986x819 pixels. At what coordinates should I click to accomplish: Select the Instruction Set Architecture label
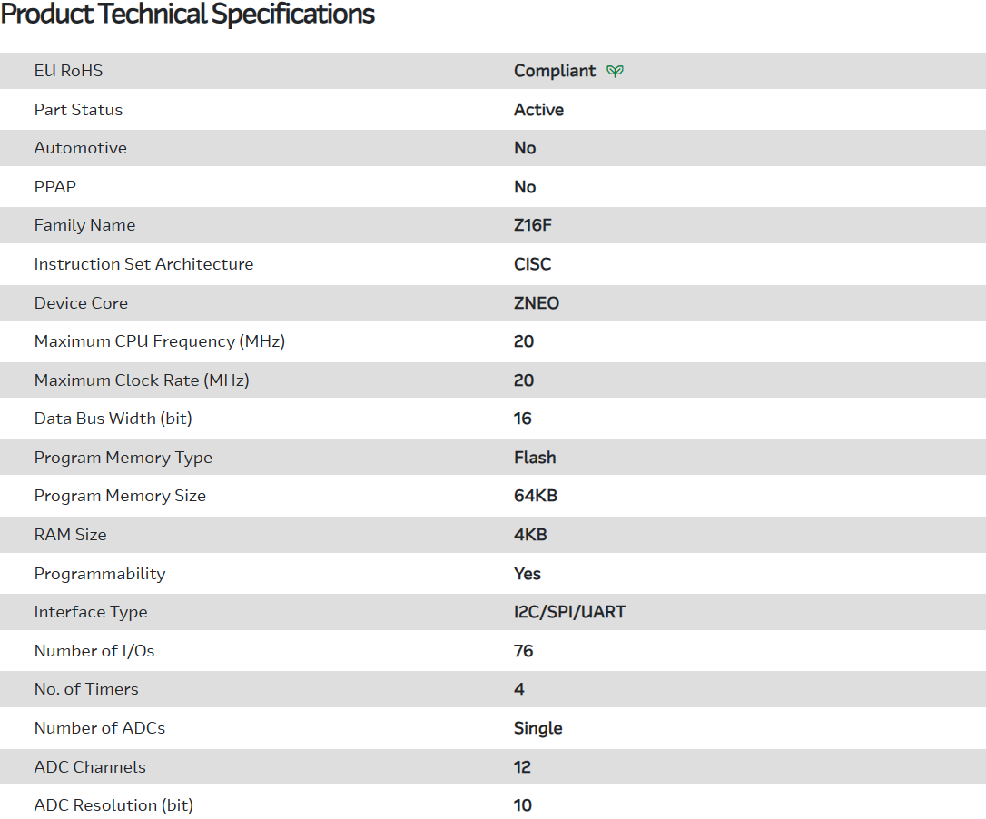143,264
